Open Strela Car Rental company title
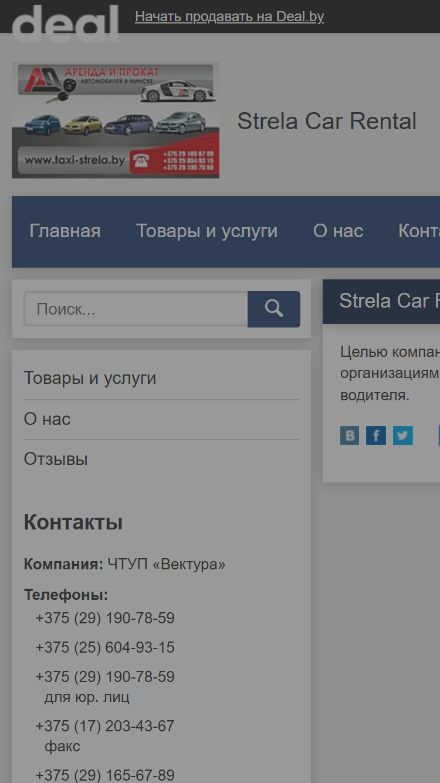Screen dimensions: 440x783 coord(327,122)
